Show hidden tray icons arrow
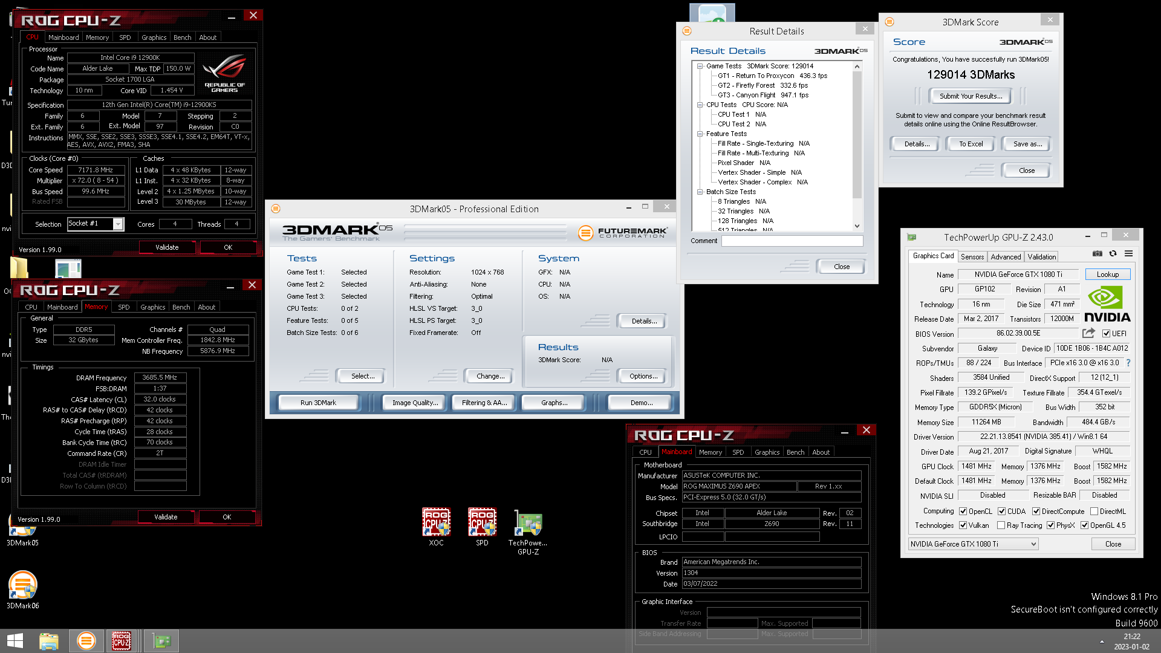1161x653 pixels. click(x=1102, y=642)
